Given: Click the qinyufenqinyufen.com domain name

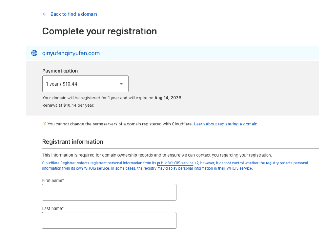Looking at the screenshot, I should pyautogui.click(x=71, y=53).
